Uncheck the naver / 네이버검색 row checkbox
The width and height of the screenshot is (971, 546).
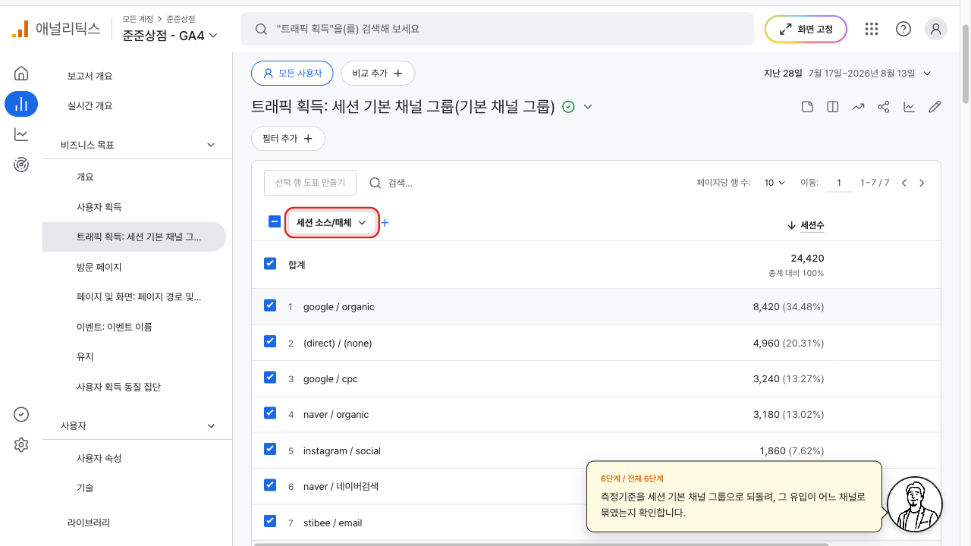pyautogui.click(x=270, y=485)
